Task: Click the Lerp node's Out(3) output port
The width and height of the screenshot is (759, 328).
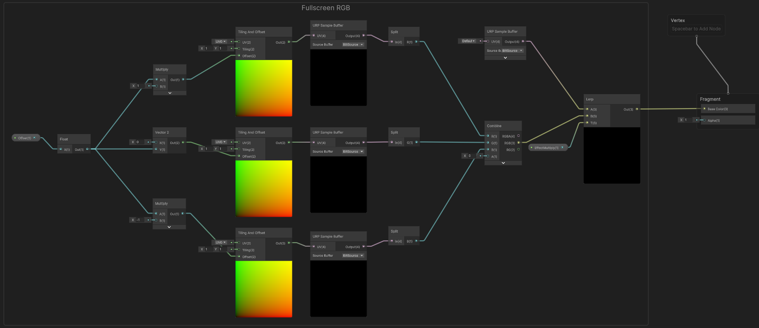Action: click(637, 109)
